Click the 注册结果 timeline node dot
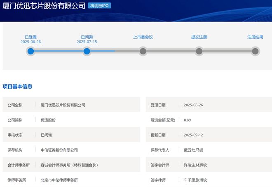This screenshot has height=187, width=272. coord(255,51)
